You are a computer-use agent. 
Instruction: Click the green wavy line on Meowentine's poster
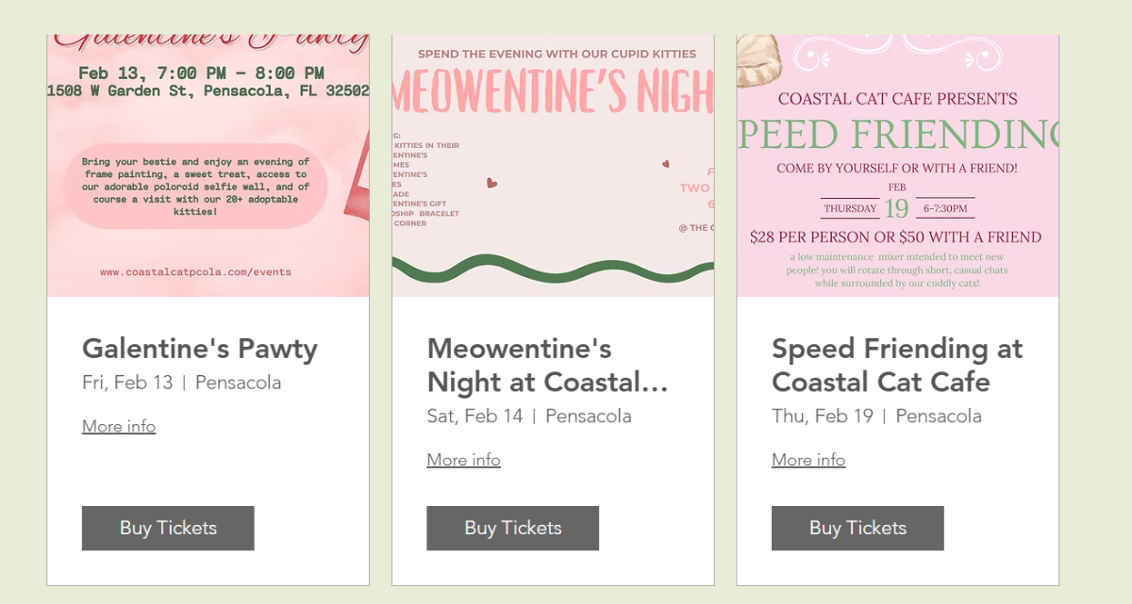coord(553,269)
